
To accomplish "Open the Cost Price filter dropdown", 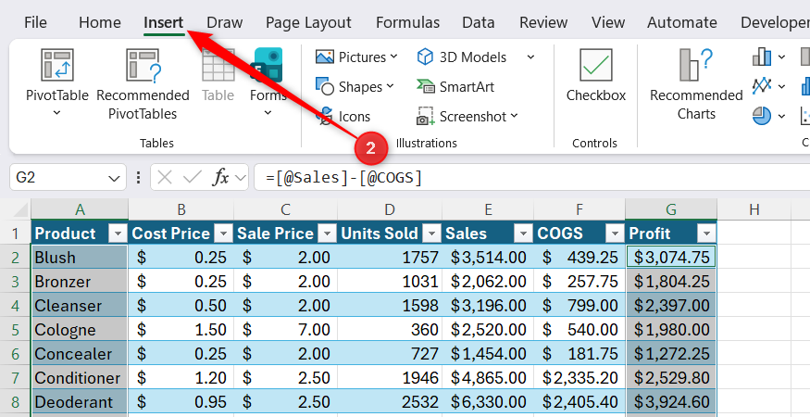I will click(223, 234).
